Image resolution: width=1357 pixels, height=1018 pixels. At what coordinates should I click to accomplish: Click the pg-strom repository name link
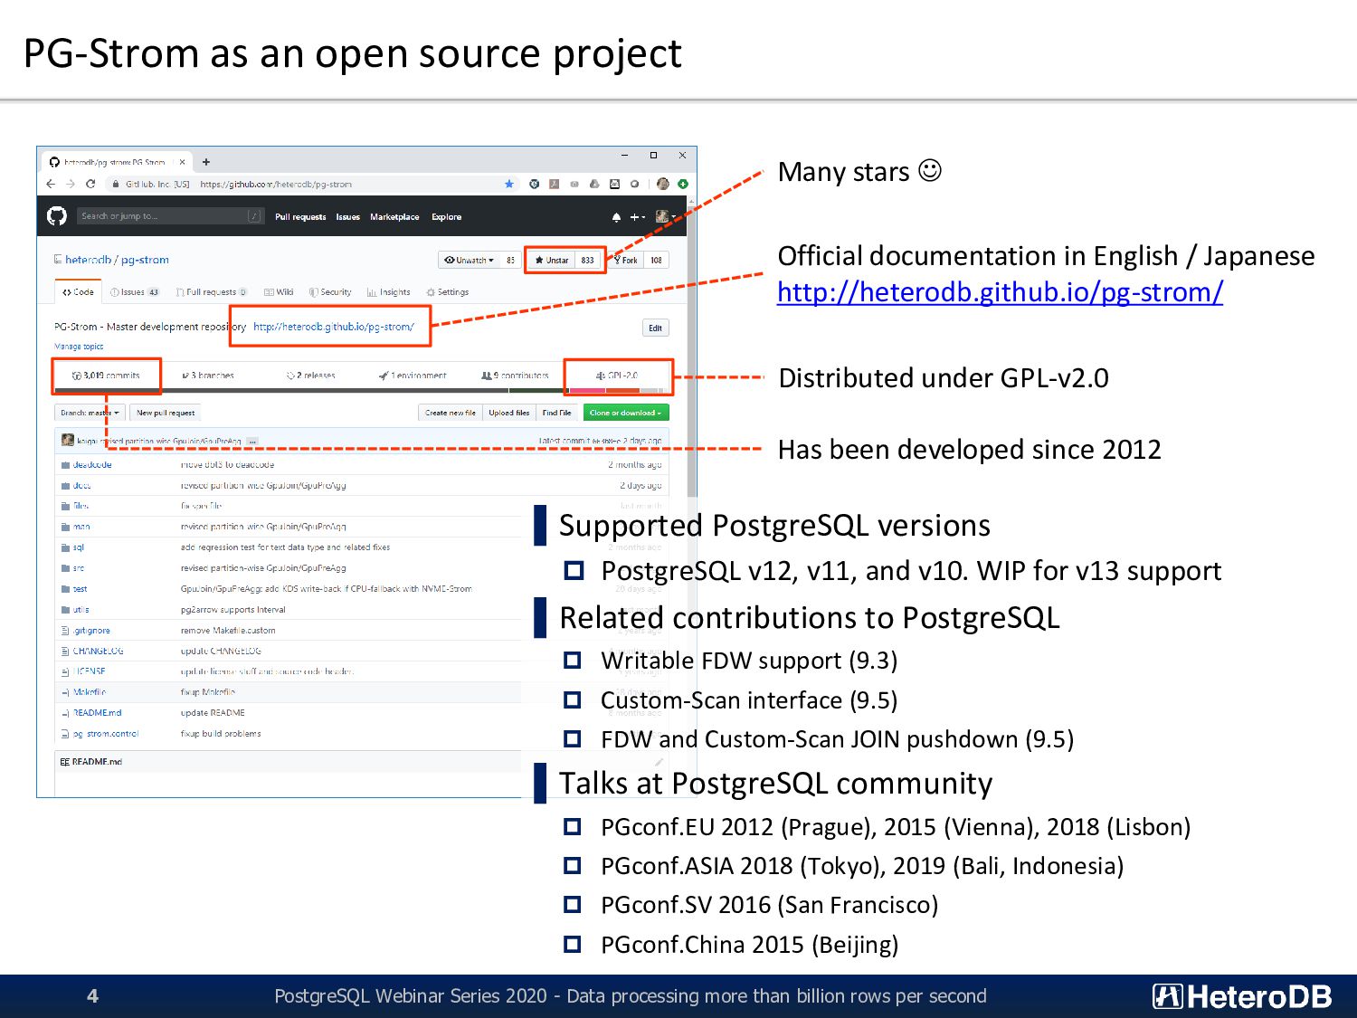pyautogui.click(x=145, y=260)
